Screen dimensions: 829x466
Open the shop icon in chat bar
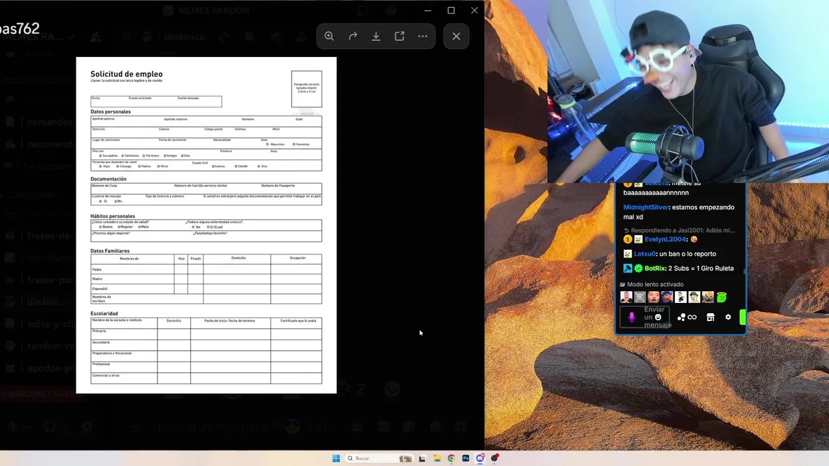click(x=710, y=317)
